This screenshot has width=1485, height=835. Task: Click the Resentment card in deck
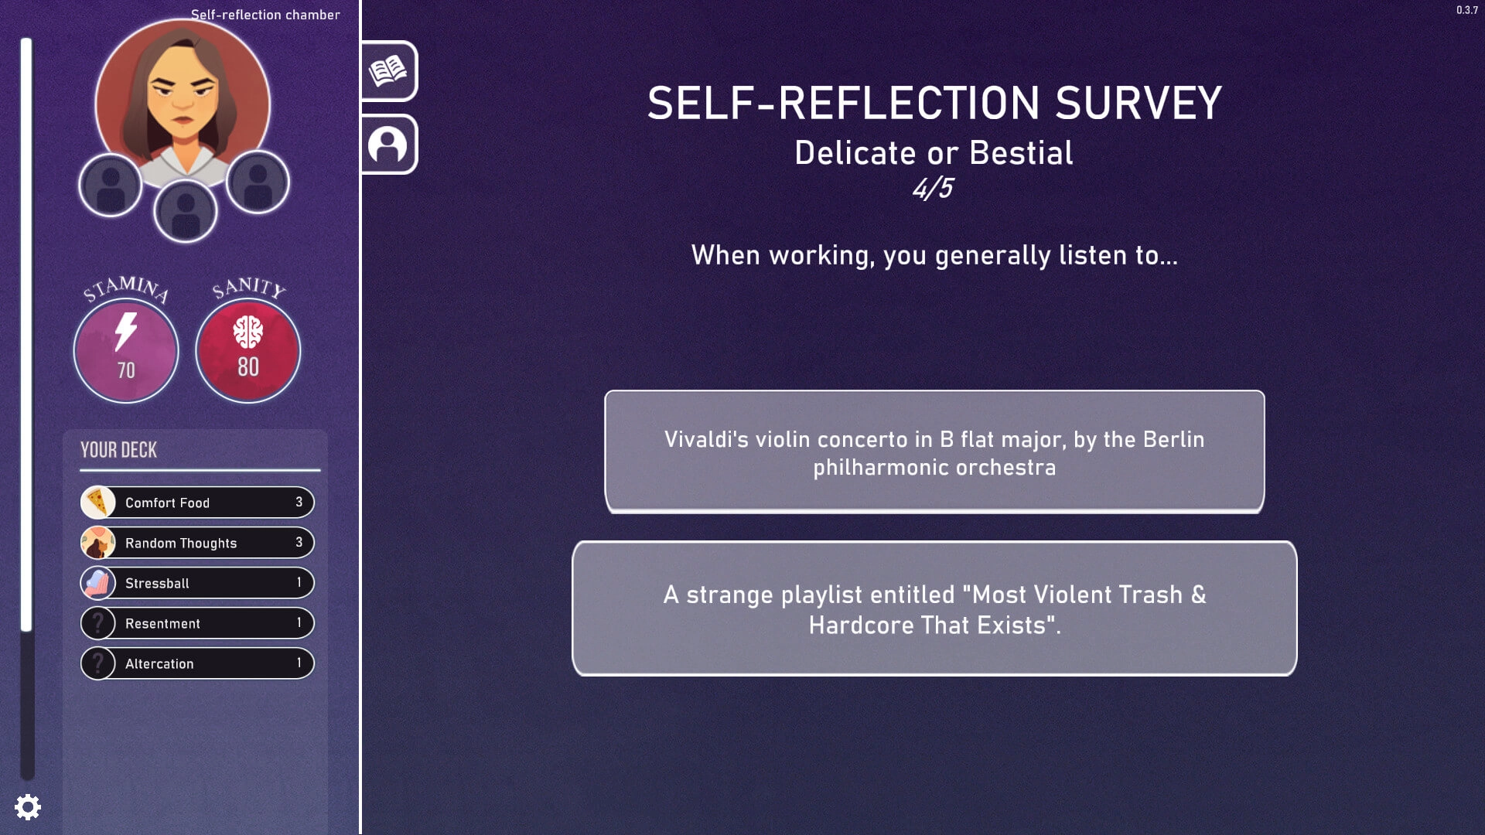click(198, 623)
